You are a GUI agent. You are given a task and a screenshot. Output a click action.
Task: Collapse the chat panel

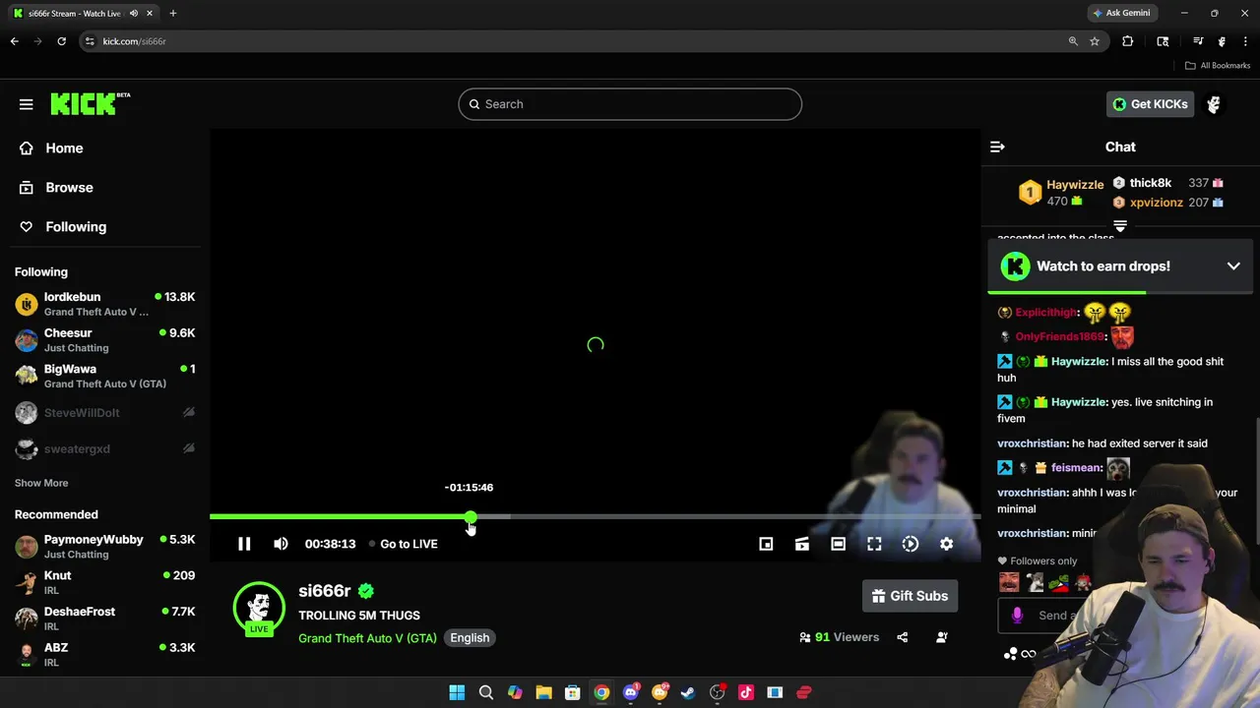[x=997, y=147]
